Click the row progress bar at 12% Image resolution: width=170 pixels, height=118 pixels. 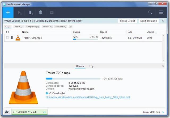[86, 39]
